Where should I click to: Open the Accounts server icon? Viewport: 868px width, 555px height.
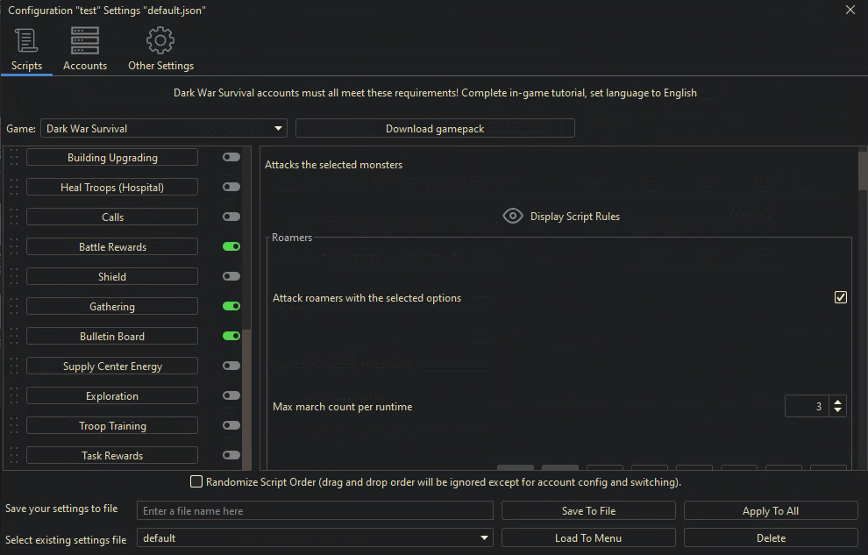click(85, 40)
